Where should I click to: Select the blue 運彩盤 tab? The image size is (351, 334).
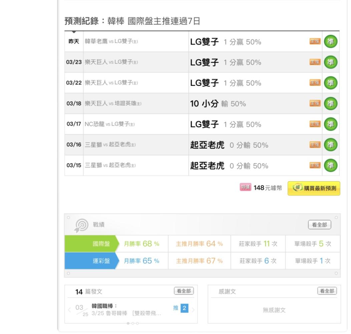(x=91, y=261)
